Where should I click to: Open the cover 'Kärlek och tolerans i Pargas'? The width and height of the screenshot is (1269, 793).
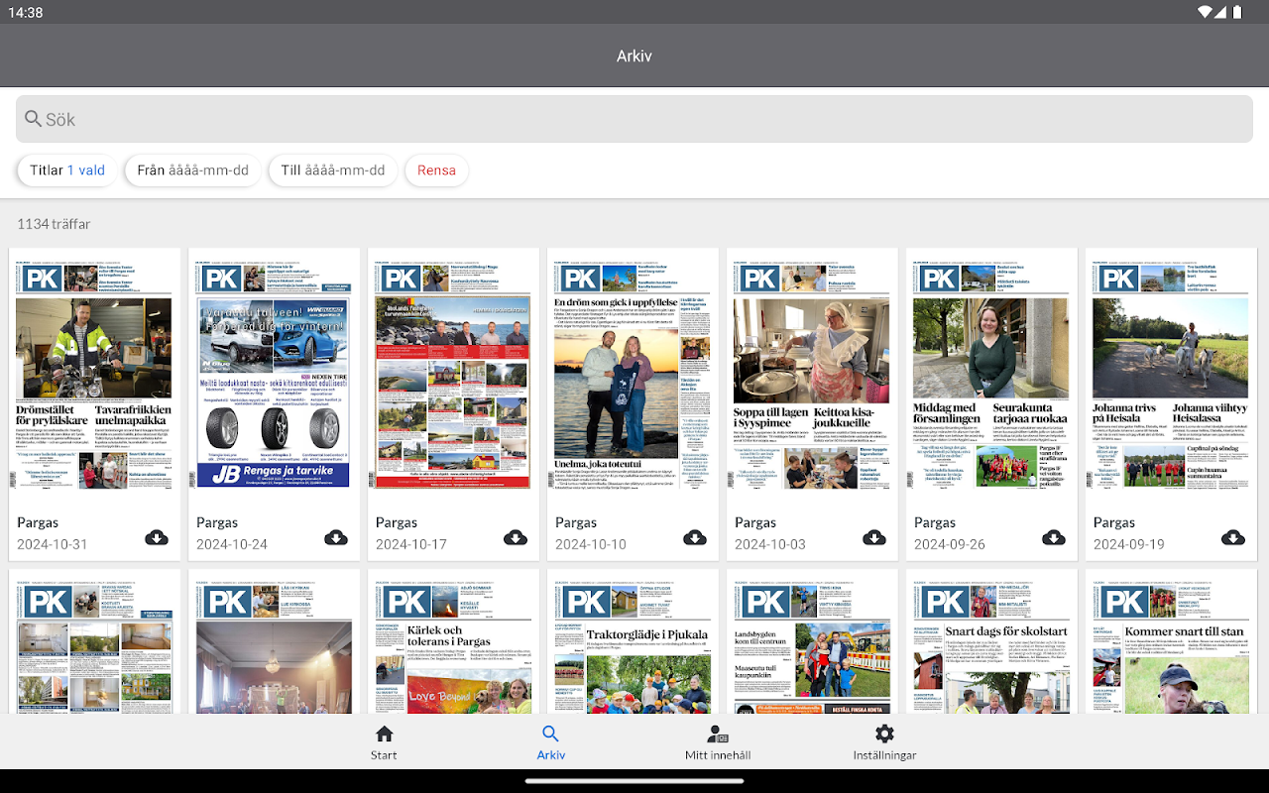point(454,648)
